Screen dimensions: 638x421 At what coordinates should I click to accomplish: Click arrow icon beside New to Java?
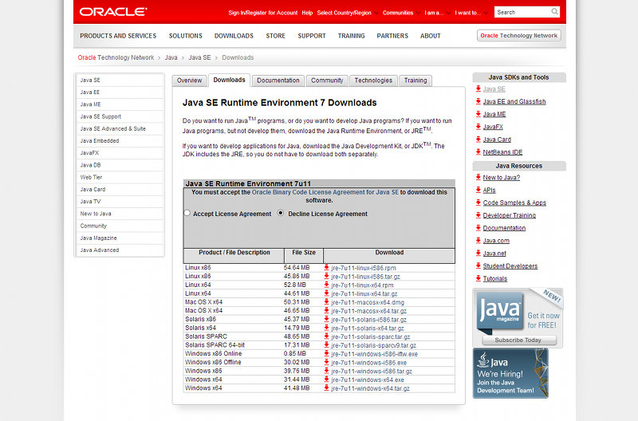pyautogui.click(x=478, y=177)
